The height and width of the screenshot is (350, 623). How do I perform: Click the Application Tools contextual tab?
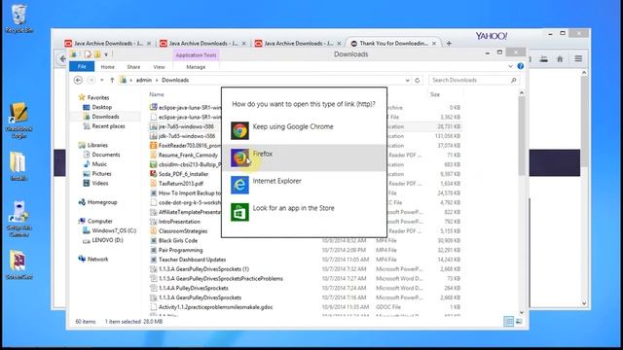196,55
